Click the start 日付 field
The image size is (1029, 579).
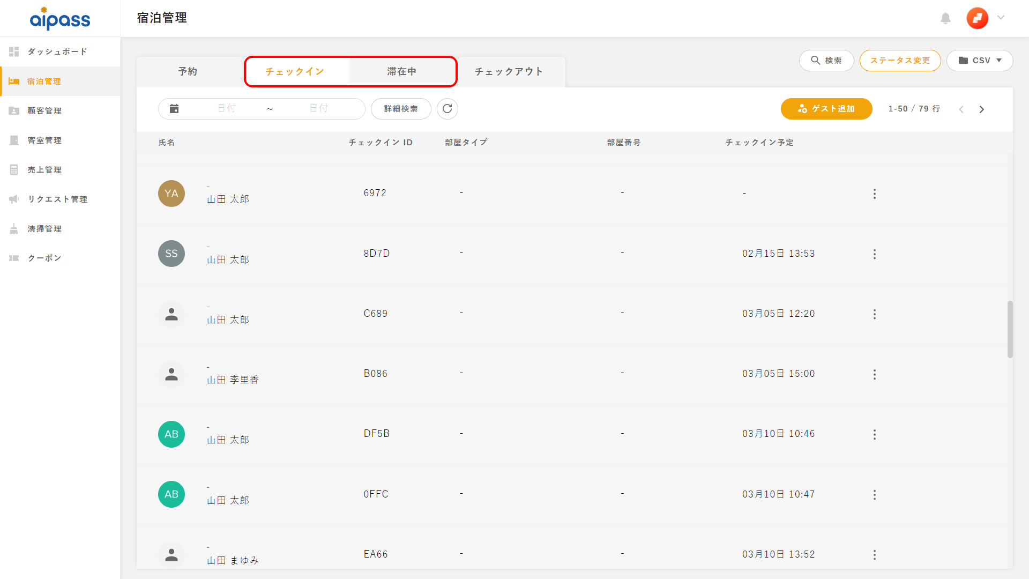(227, 109)
